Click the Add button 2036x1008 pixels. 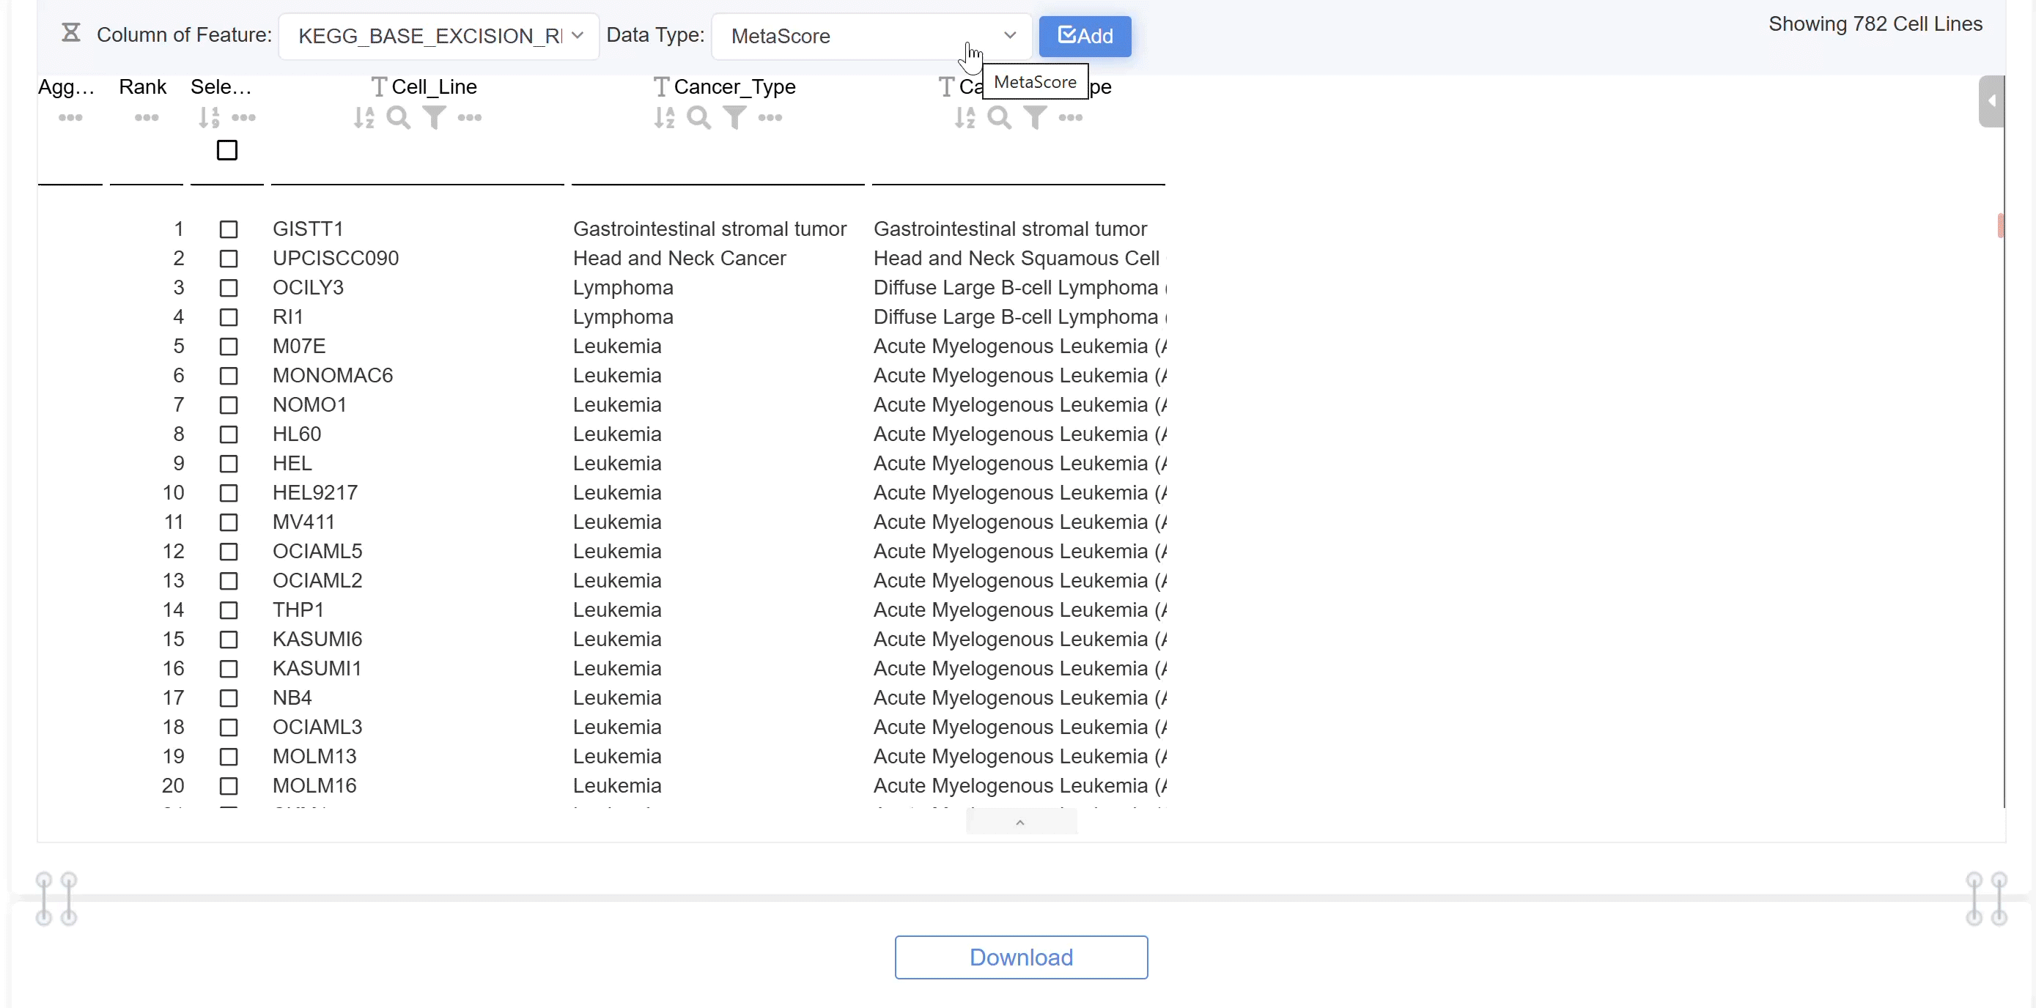pos(1085,36)
